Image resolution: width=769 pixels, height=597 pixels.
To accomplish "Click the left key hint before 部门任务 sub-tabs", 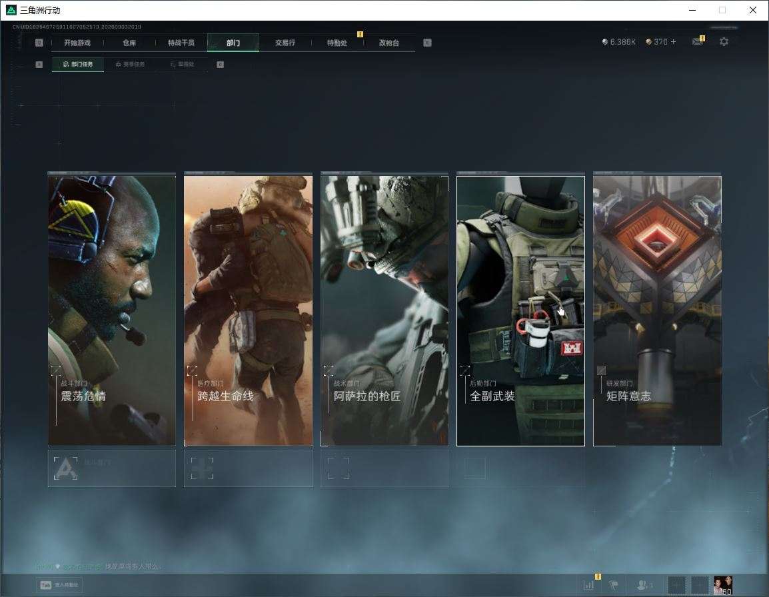I will [39, 64].
